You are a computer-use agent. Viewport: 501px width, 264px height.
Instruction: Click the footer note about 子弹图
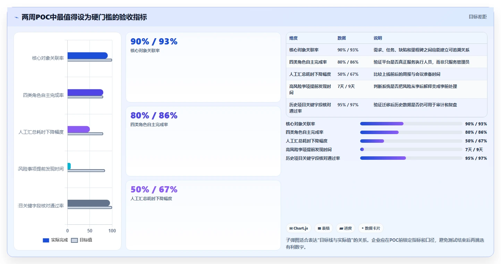coord(385,244)
